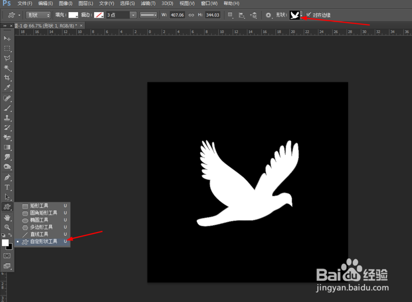The image size is (412, 302).
Task: Open the Window menu
Action: (209, 3)
